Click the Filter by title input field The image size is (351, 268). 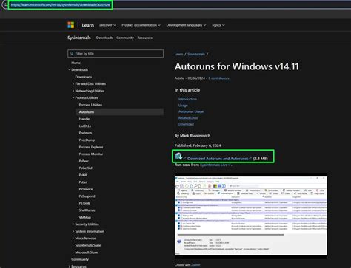point(116,54)
